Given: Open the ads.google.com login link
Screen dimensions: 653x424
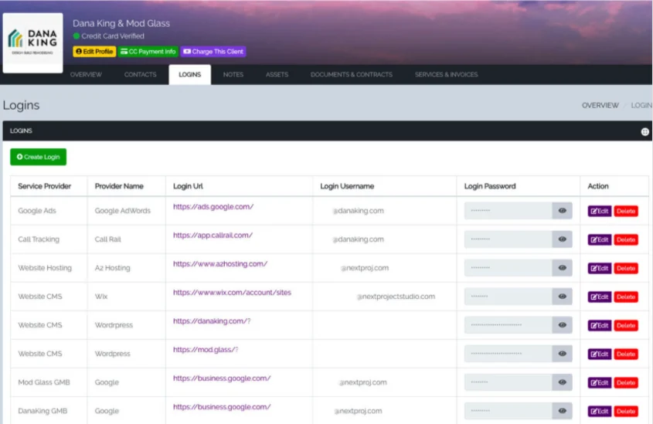Looking at the screenshot, I should [x=213, y=206].
